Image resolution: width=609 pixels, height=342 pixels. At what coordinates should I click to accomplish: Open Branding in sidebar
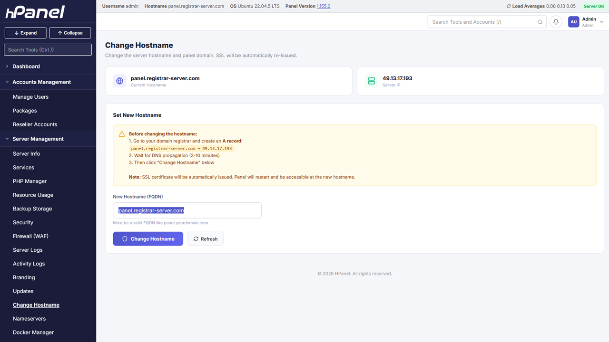24,277
